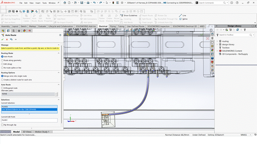Image resolution: width=257 pixels, height=144 pixels.
Task: Select Edit (drag) routing mode
Action: point(2,64)
